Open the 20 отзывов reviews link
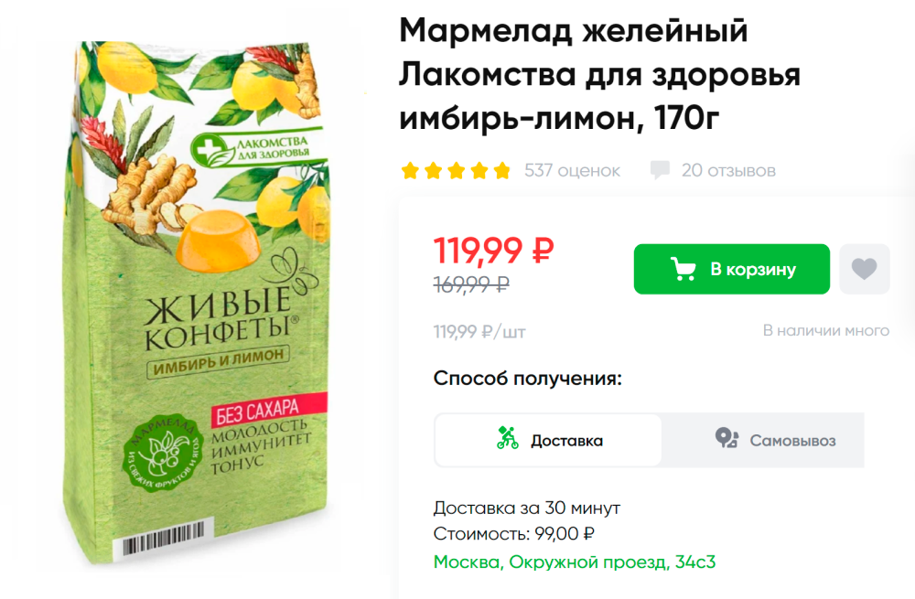Viewport: 915px width, 599px height. pos(728,170)
